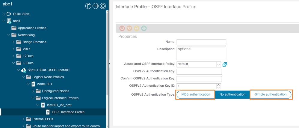Expand the L2Outs folder
Viewport: 299px width, 128px height.
[14, 56]
